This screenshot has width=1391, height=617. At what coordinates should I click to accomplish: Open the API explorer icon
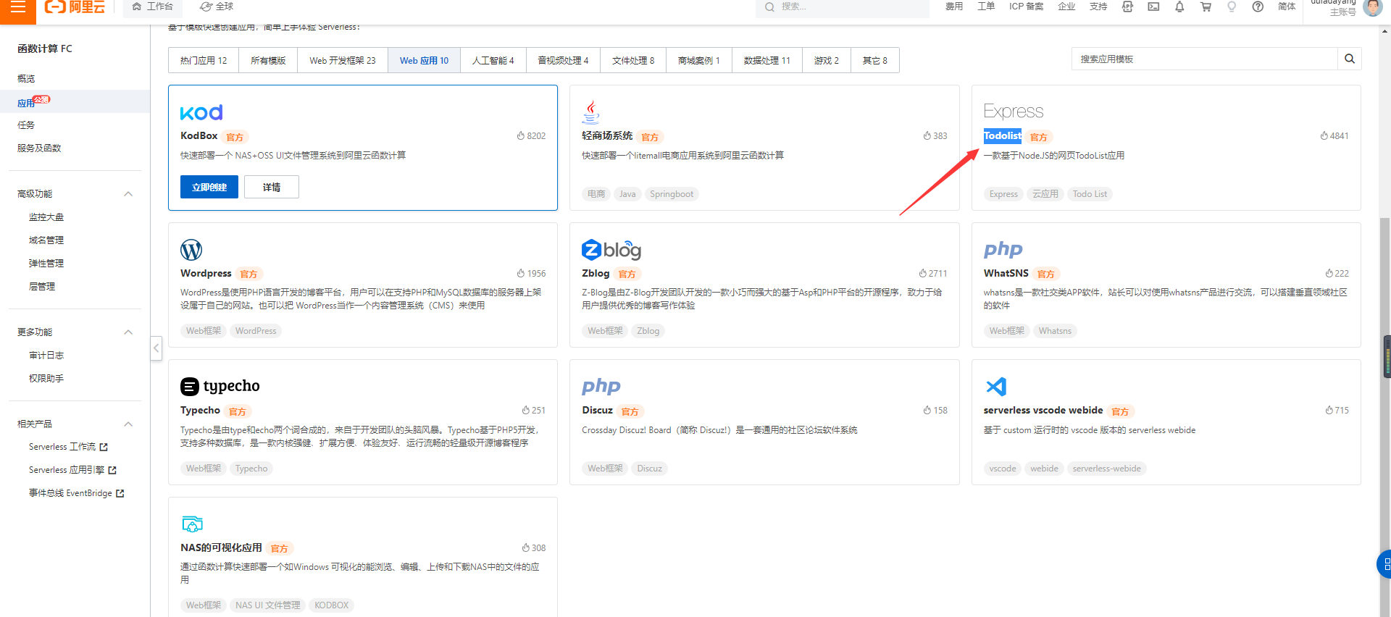coord(1127,7)
